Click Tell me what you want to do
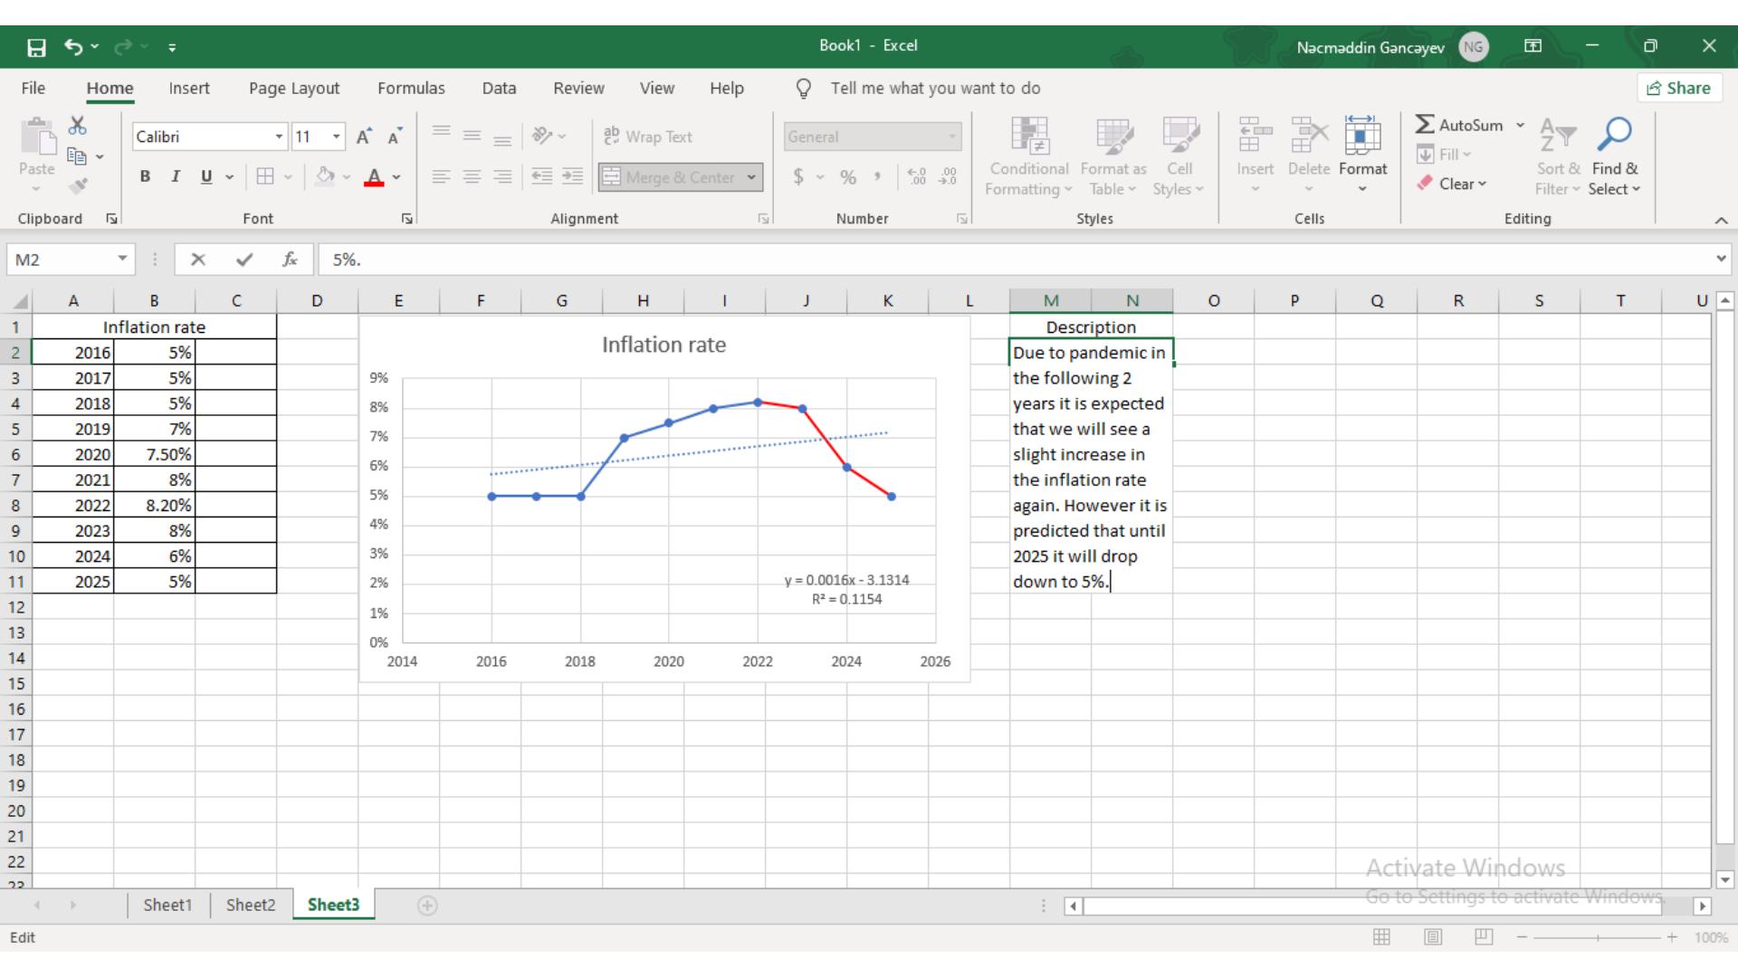Image resolution: width=1738 pixels, height=977 pixels. tap(935, 89)
